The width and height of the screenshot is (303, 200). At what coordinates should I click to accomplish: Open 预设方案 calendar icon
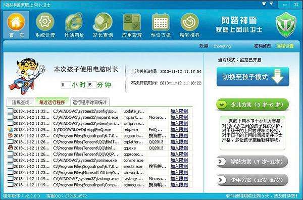[161, 22]
